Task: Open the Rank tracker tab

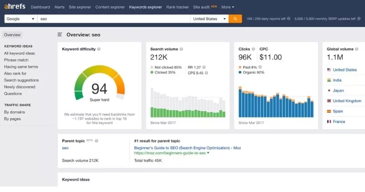Action: click(177, 7)
